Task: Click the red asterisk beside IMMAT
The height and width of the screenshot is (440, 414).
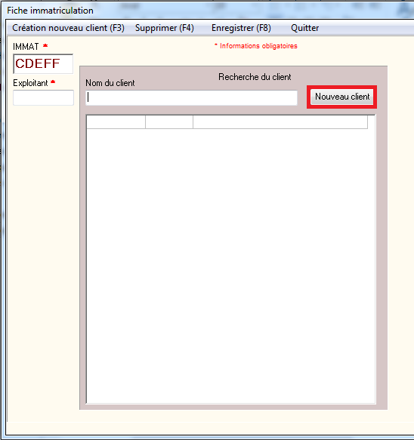Action: (45, 45)
